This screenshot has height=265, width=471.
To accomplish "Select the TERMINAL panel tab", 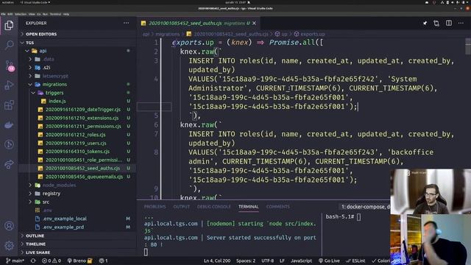I will click(249, 207).
